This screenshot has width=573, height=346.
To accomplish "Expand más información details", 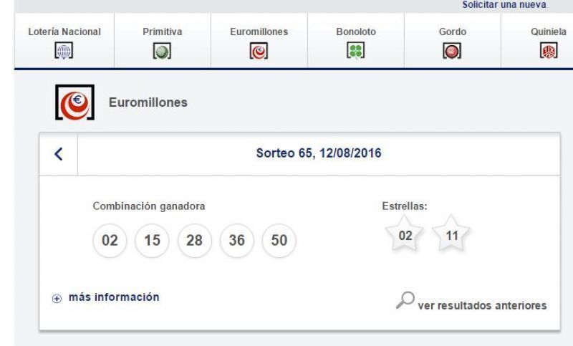I will pos(114,297).
